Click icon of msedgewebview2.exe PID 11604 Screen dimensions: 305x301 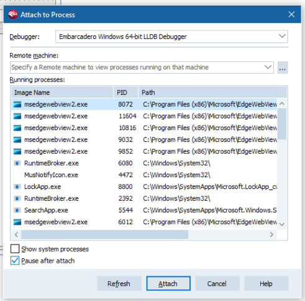(17, 116)
